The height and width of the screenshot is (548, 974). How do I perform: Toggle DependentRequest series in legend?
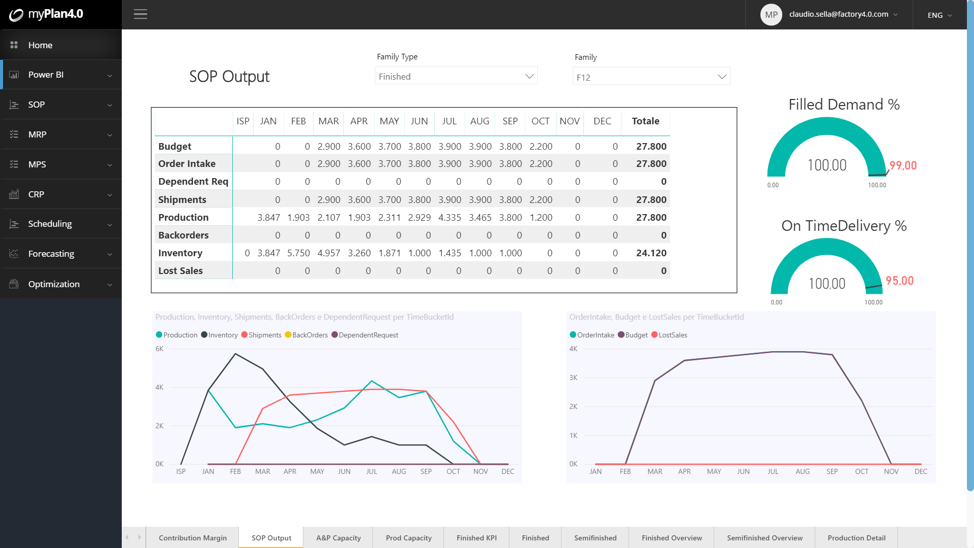(365, 335)
